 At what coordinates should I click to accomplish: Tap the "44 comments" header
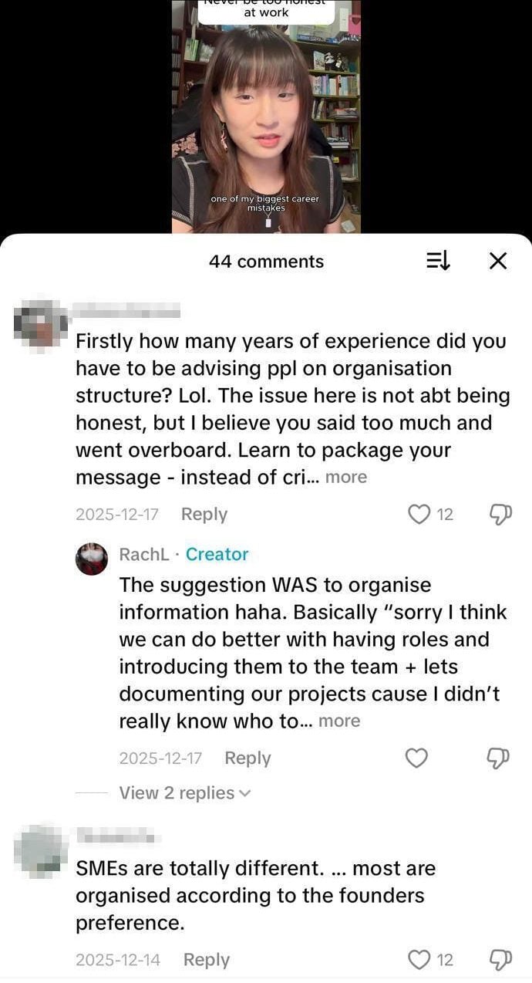tap(266, 262)
